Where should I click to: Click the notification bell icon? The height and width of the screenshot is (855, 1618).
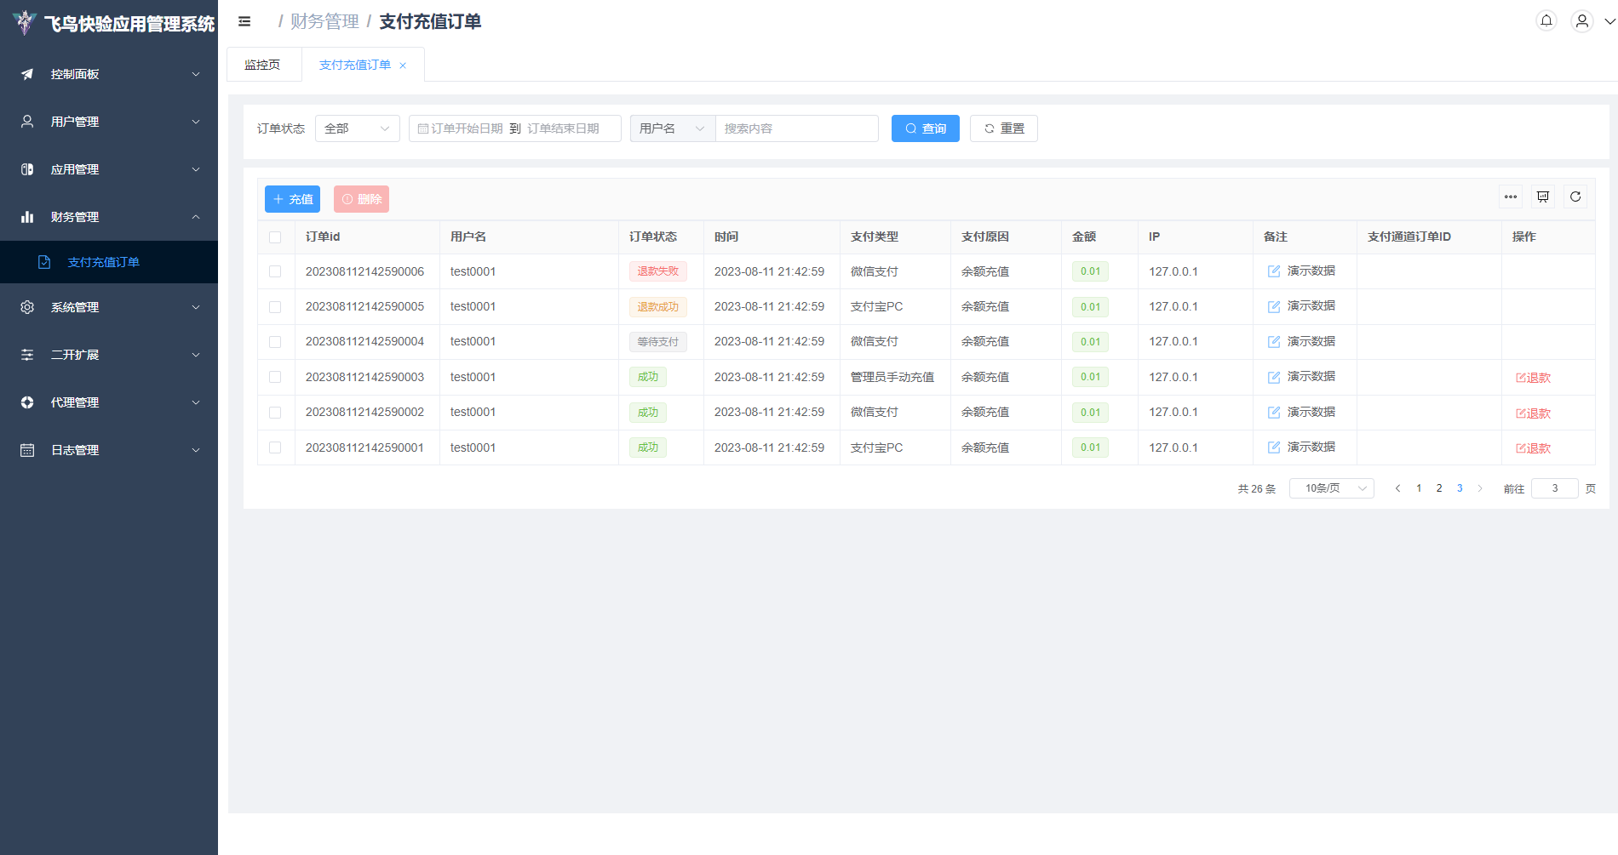pos(1546,21)
